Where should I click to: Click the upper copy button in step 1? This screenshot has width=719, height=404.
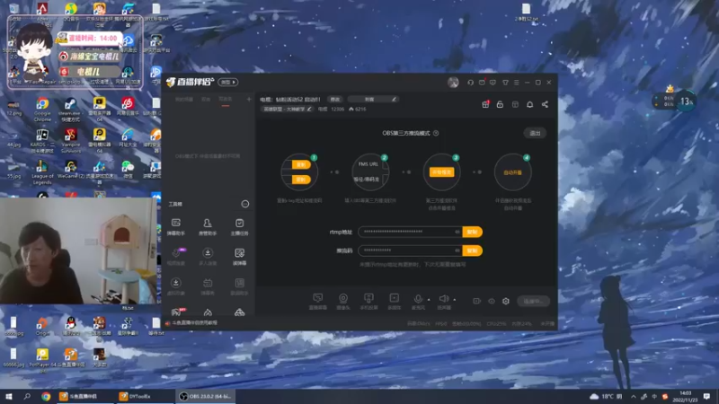(301, 164)
